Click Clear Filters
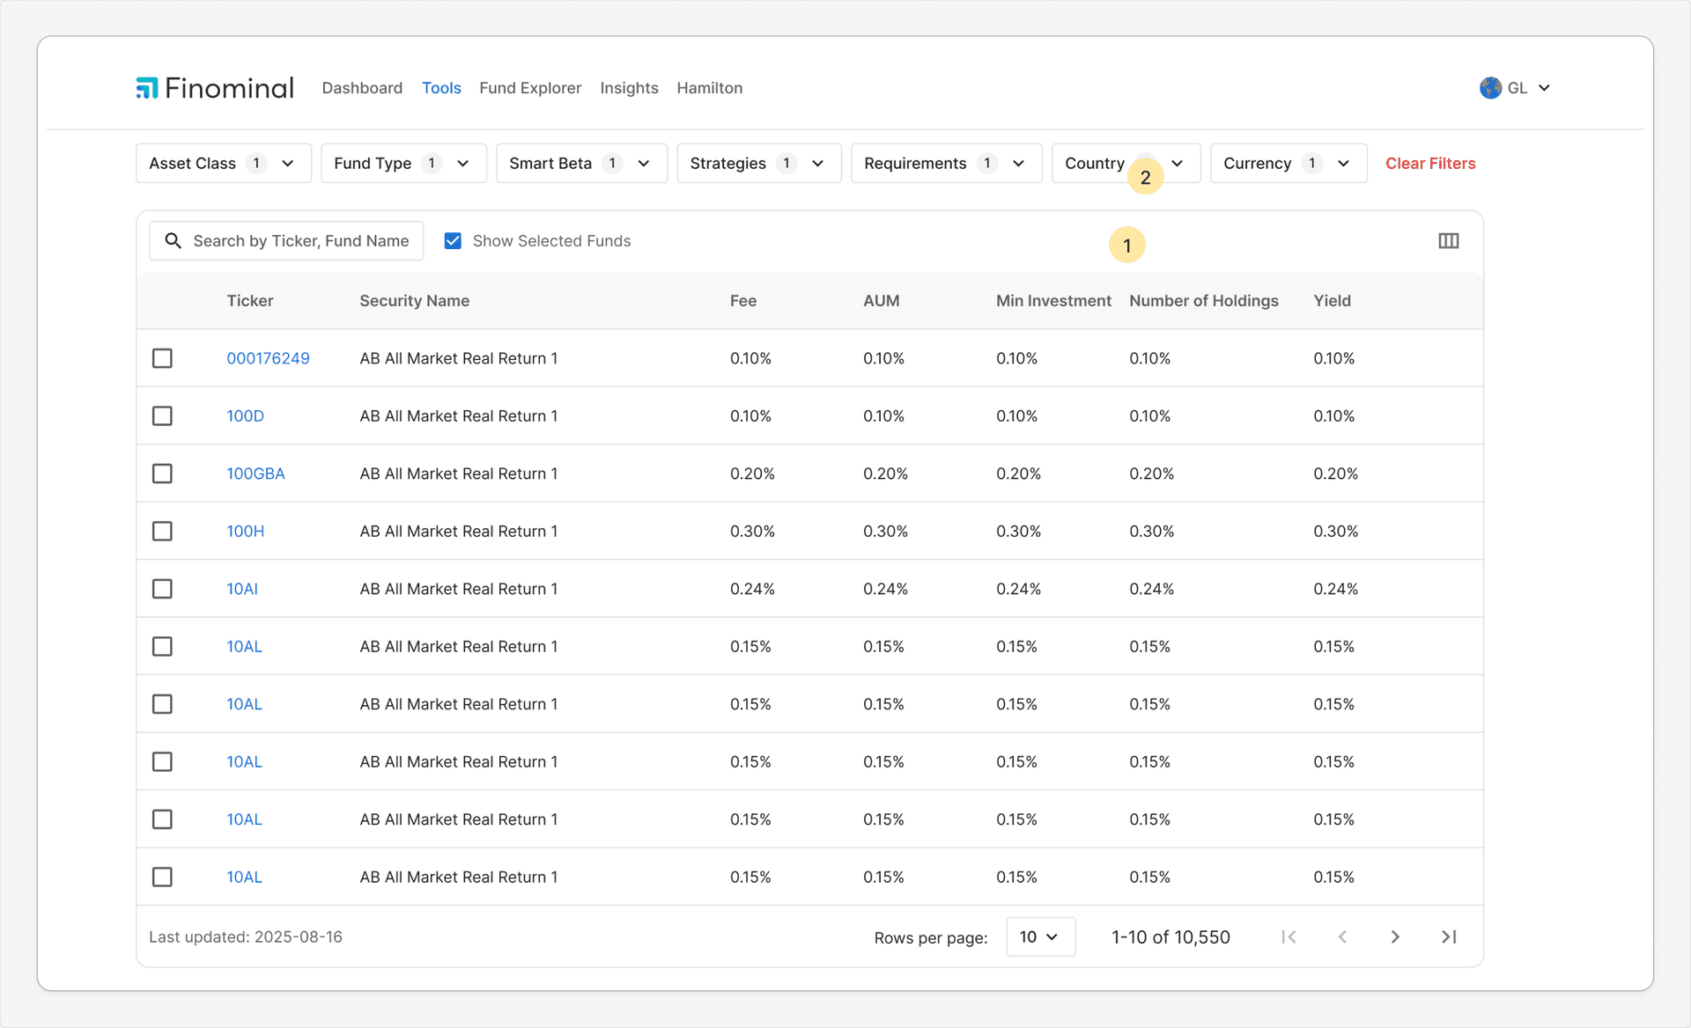The width and height of the screenshot is (1691, 1028). point(1430,164)
